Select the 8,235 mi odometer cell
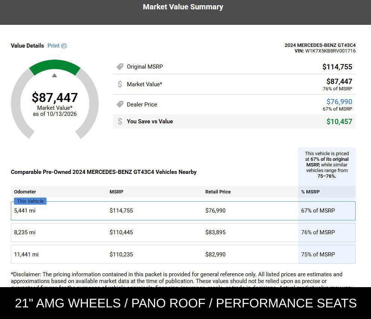Screen dimensions: 371x319 point(25,232)
